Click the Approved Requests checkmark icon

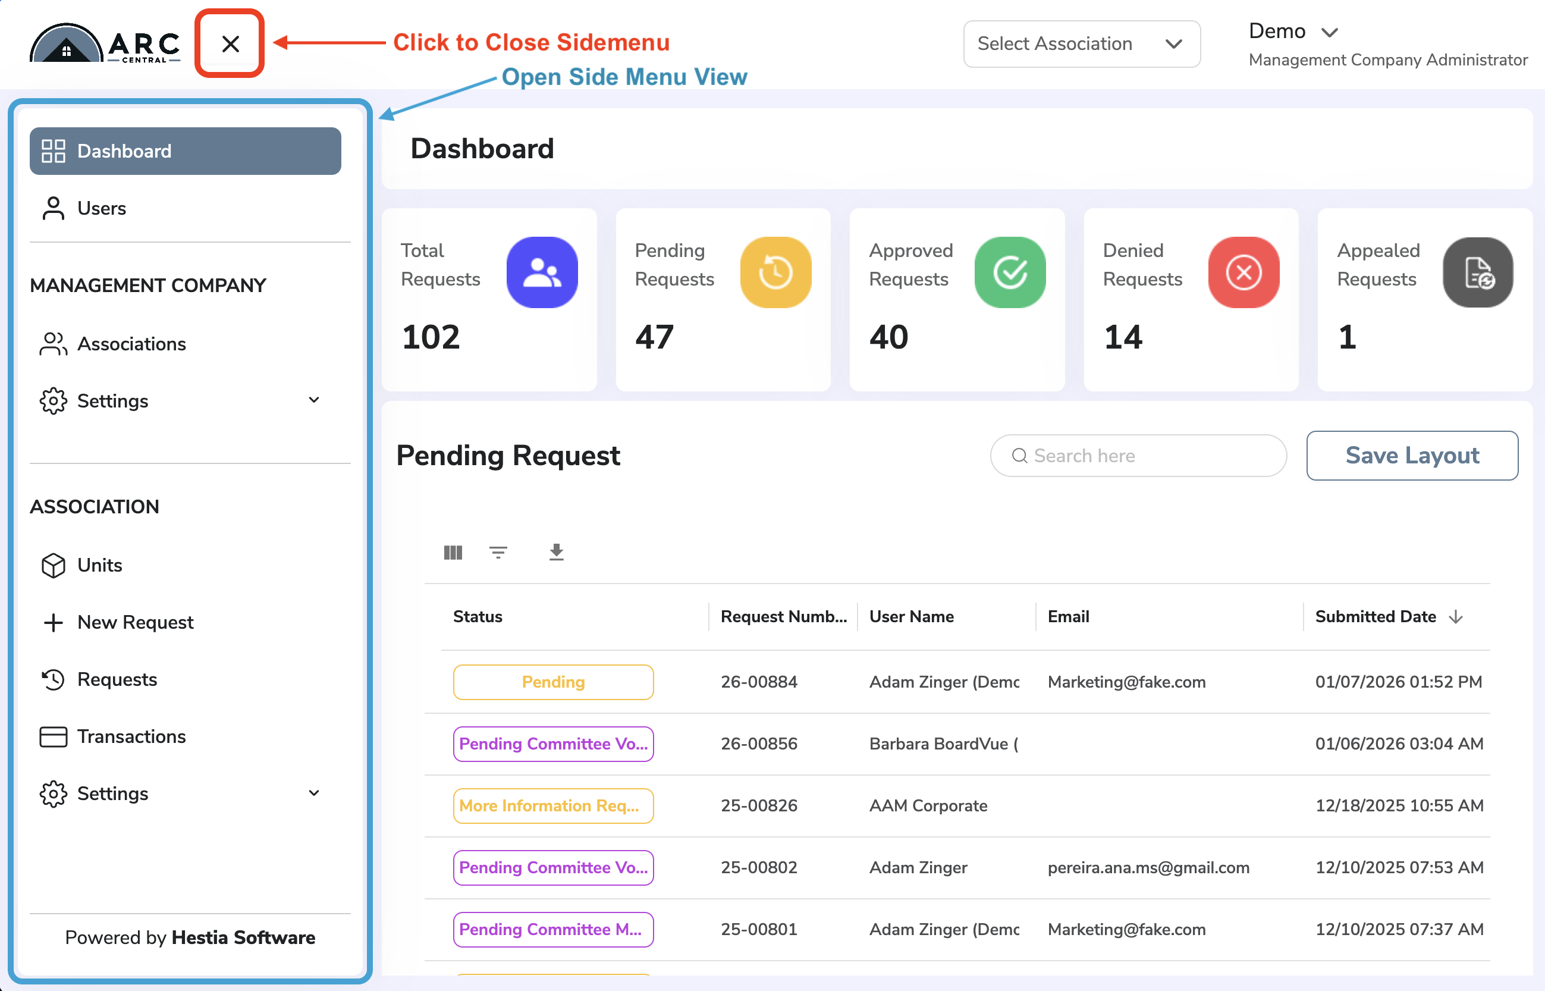pos(1009,272)
